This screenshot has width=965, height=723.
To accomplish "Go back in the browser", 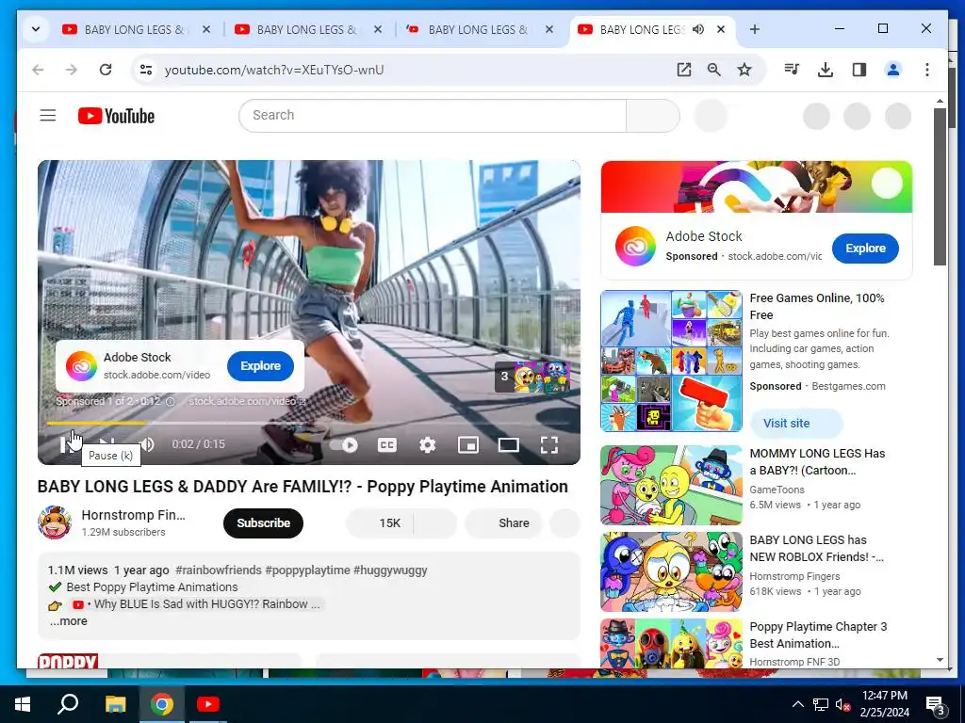I will tap(38, 70).
